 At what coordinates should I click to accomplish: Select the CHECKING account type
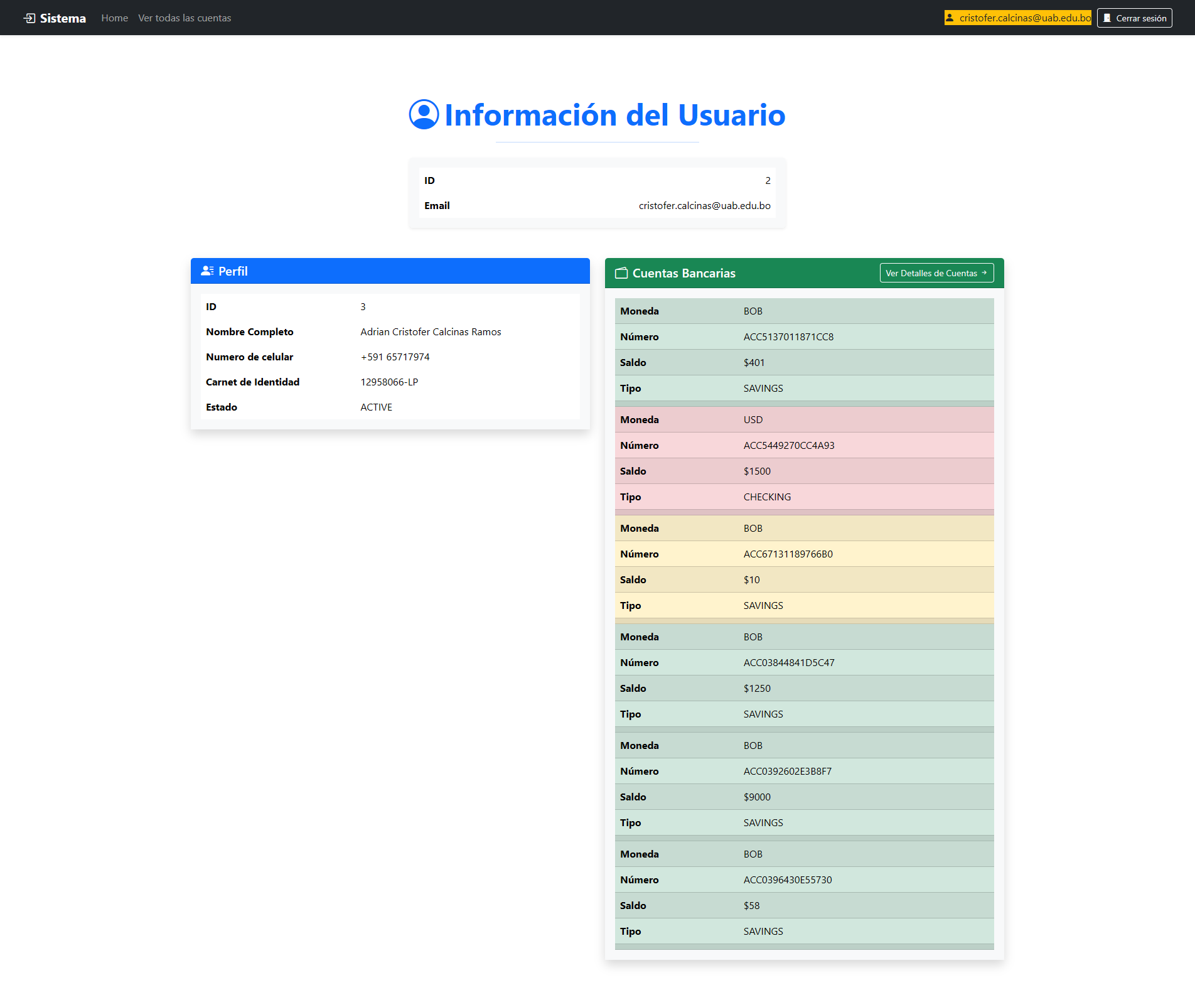tap(768, 497)
